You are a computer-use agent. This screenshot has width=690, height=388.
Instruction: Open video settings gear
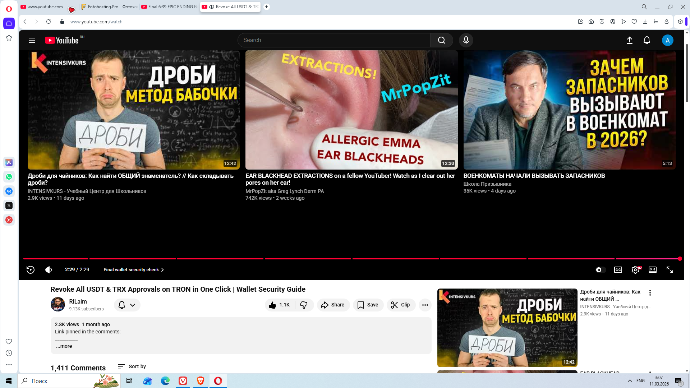635,270
